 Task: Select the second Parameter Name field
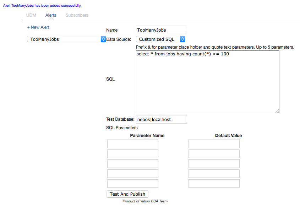(x=133, y=154)
